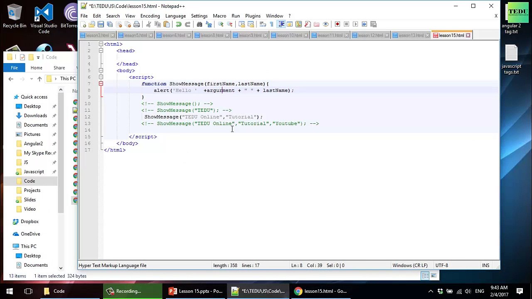This screenshot has height=299, width=532.
Task: Select the javascript tags.txt desktop file
Action: point(511,59)
